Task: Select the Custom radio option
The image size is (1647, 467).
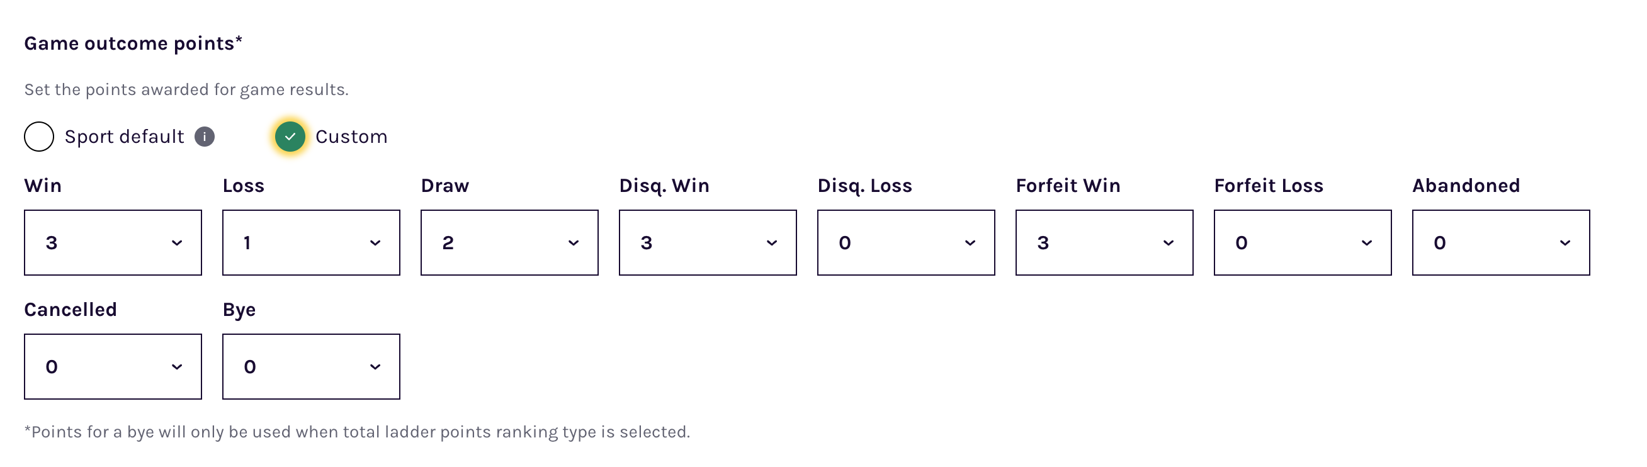Action: point(290,137)
